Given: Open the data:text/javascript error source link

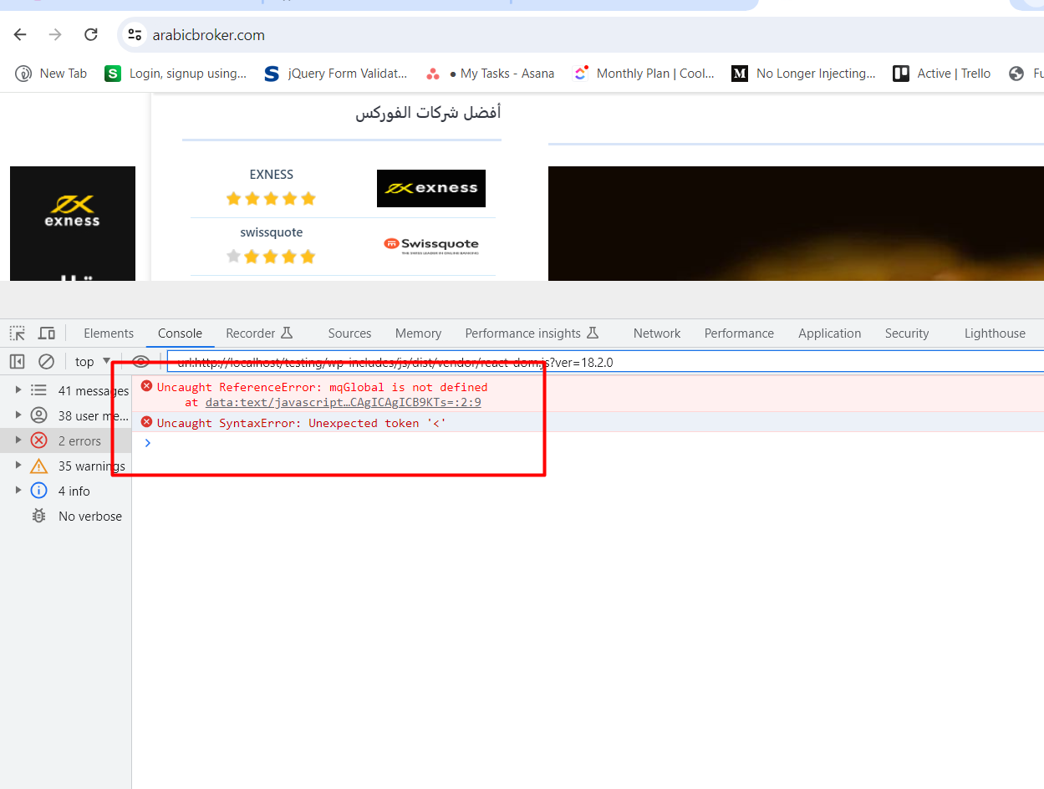Looking at the screenshot, I should click(343, 402).
